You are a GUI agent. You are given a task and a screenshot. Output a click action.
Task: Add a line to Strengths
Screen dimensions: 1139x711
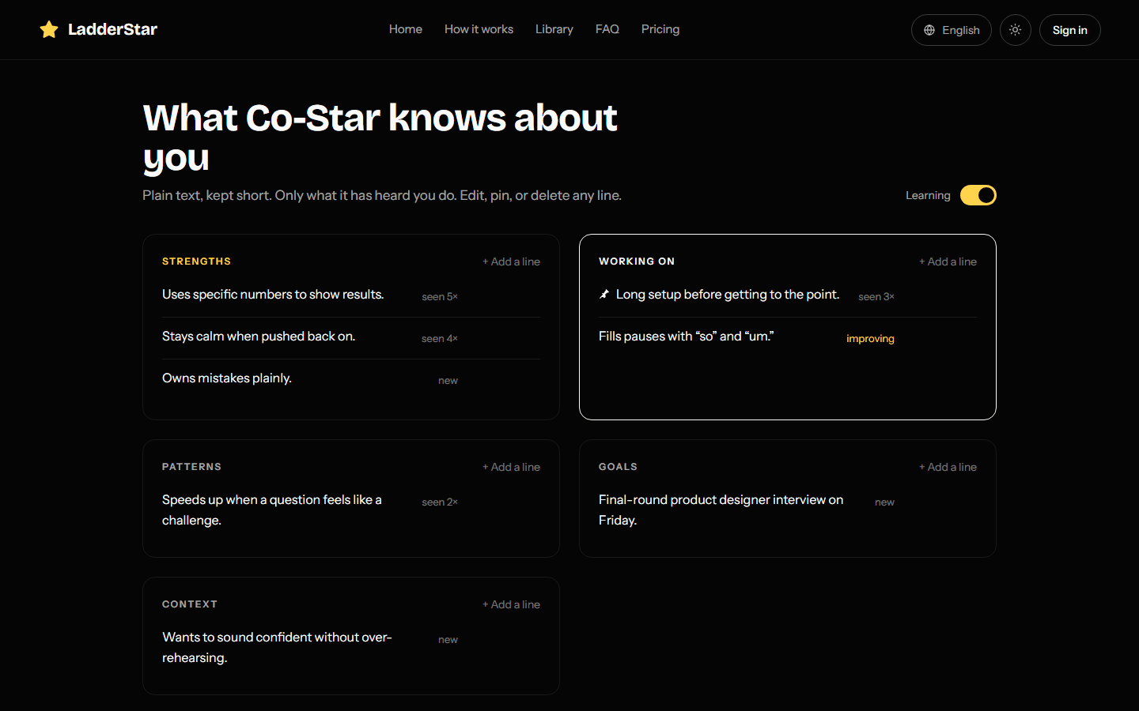tap(512, 261)
